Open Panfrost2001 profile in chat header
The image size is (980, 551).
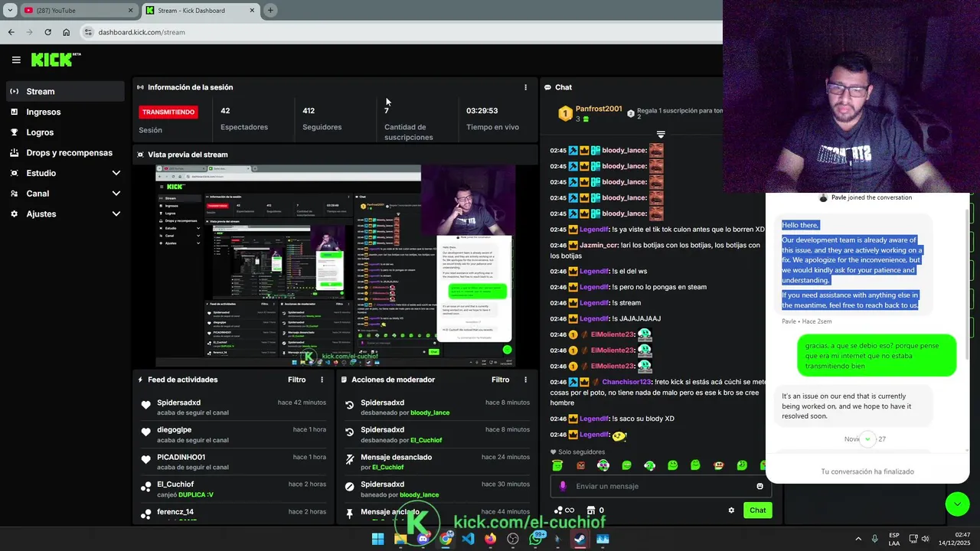click(599, 109)
